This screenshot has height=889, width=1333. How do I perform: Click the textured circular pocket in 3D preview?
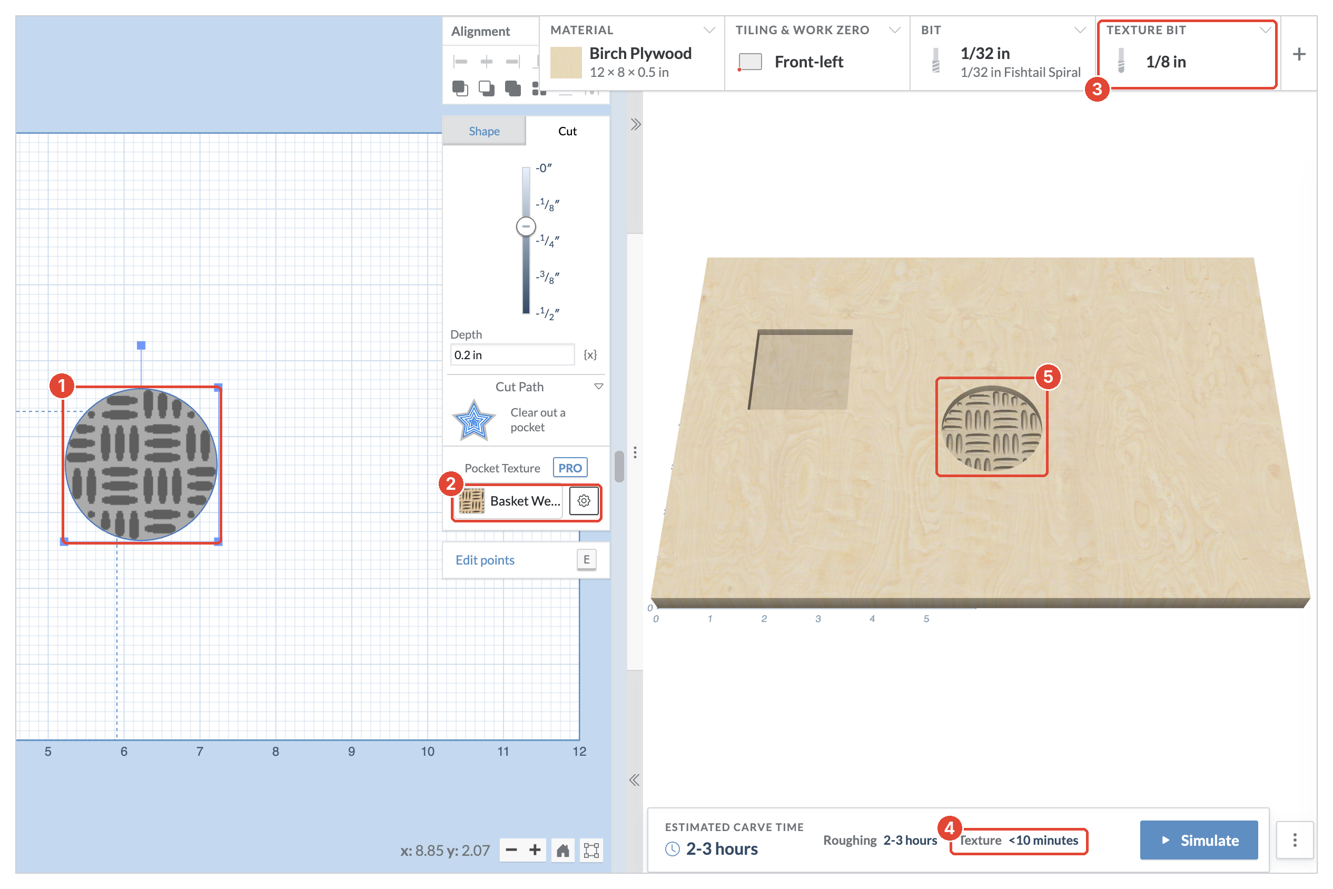(x=992, y=428)
